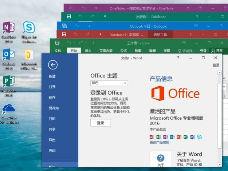Click redo icon in Excel title bar
This screenshot has width=228, height=171.
81,43
